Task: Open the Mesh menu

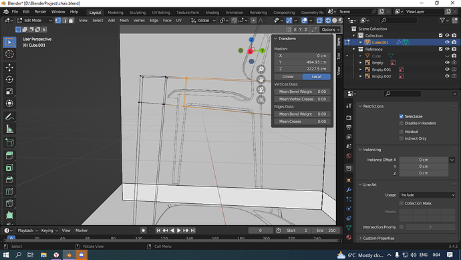Action: [x=124, y=20]
